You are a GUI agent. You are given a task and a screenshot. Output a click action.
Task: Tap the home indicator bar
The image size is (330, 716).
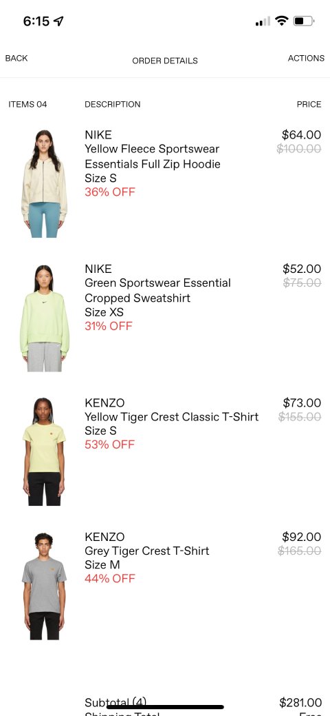click(x=165, y=707)
